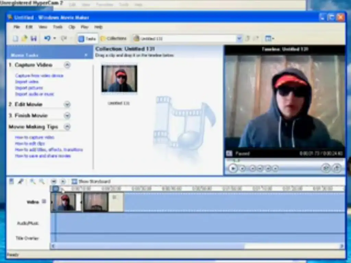The height and width of the screenshot is (263, 351).
Task: Click the New Collection Folder icon
Action: 256,38
